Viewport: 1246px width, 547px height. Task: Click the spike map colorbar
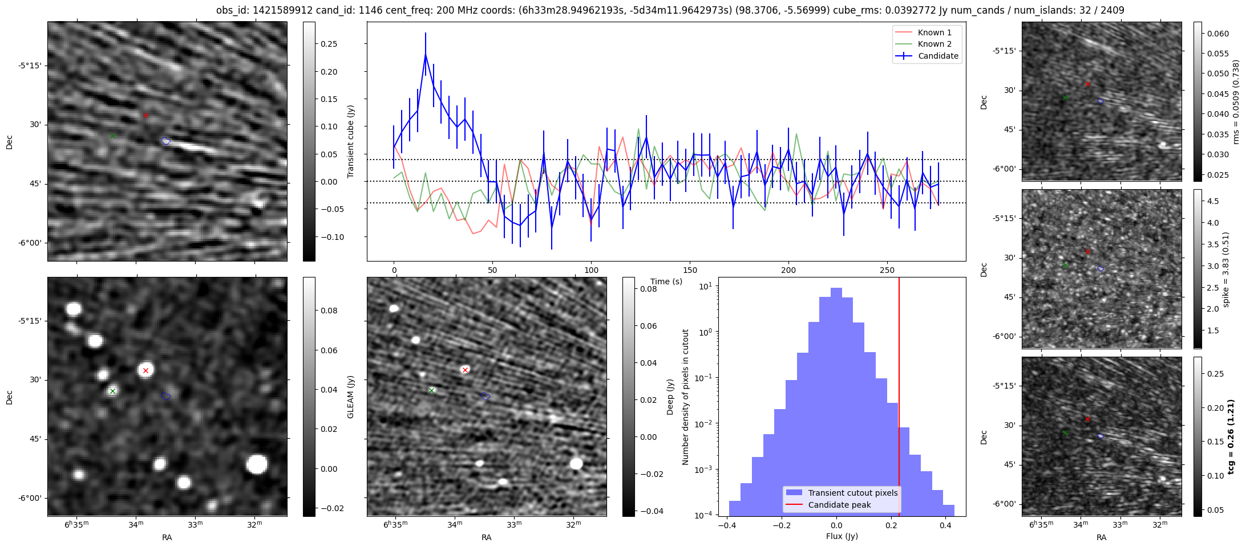[1198, 269]
